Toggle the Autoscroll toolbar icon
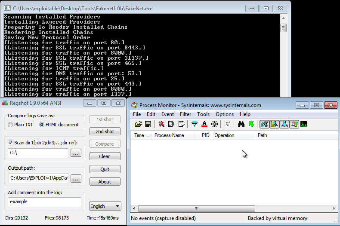 point(171,124)
